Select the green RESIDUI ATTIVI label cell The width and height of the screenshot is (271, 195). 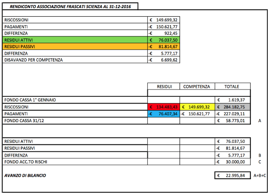pyautogui.click(x=75, y=40)
